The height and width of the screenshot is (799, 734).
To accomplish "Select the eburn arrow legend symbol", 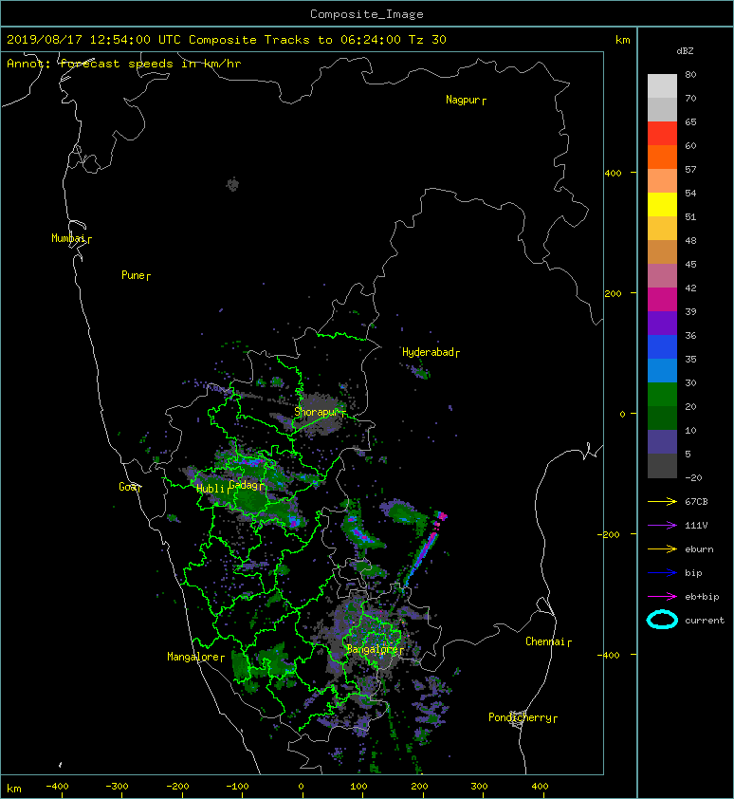I will pos(662,548).
